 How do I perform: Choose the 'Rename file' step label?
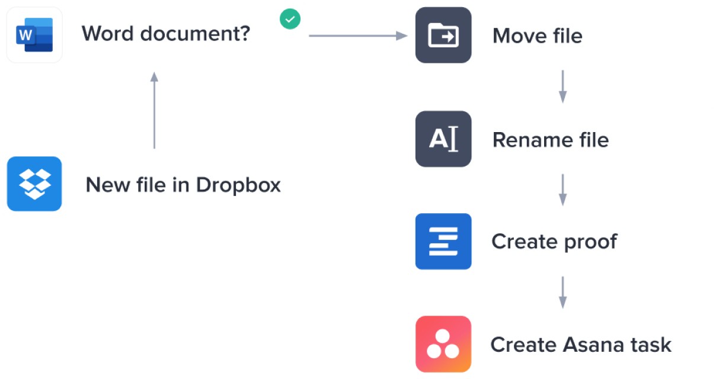[x=550, y=140]
